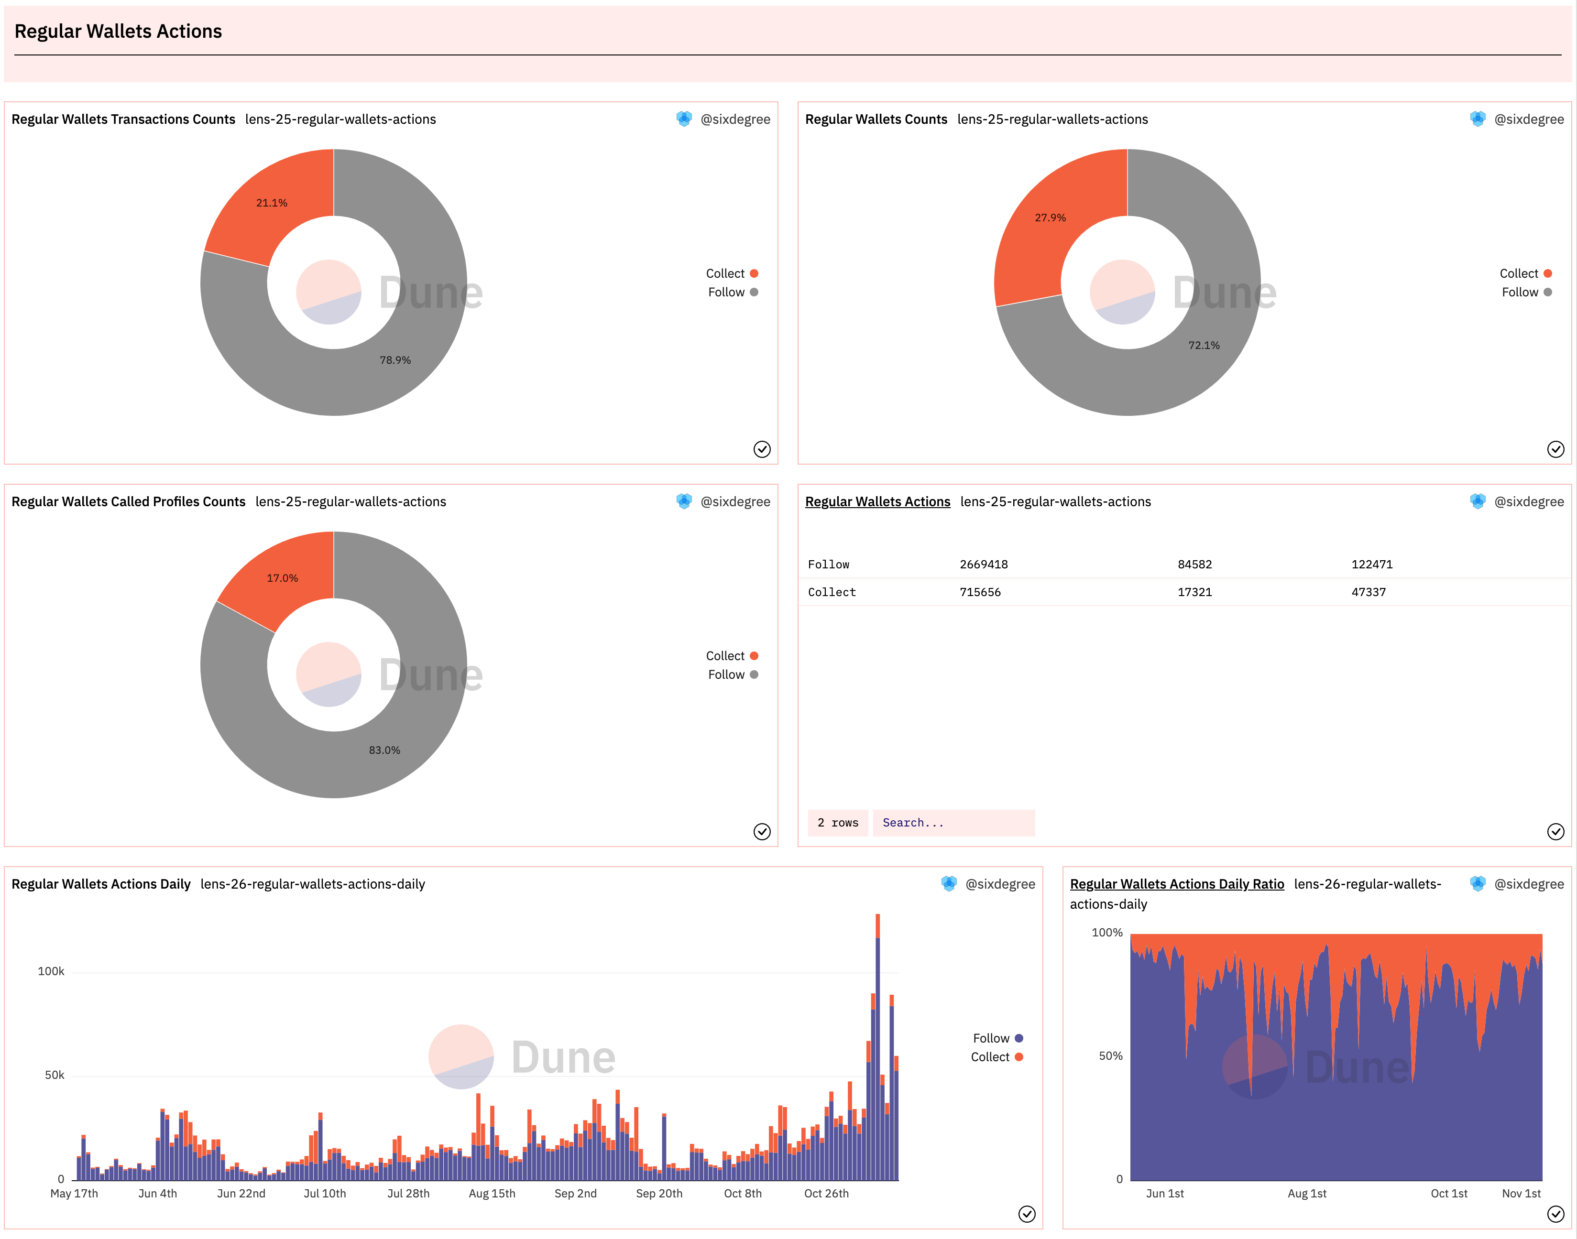Click checkmark icon on Regular Wallets Actions table
The width and height of the screenshot is (1577, 1239).
coord(1555,831)
